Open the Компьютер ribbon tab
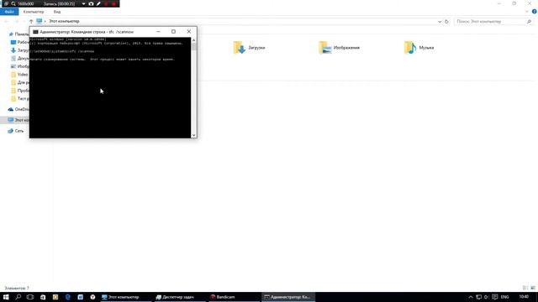Image resolution: width=538 pixels, height=302 pixels. [x=34, y=12]
